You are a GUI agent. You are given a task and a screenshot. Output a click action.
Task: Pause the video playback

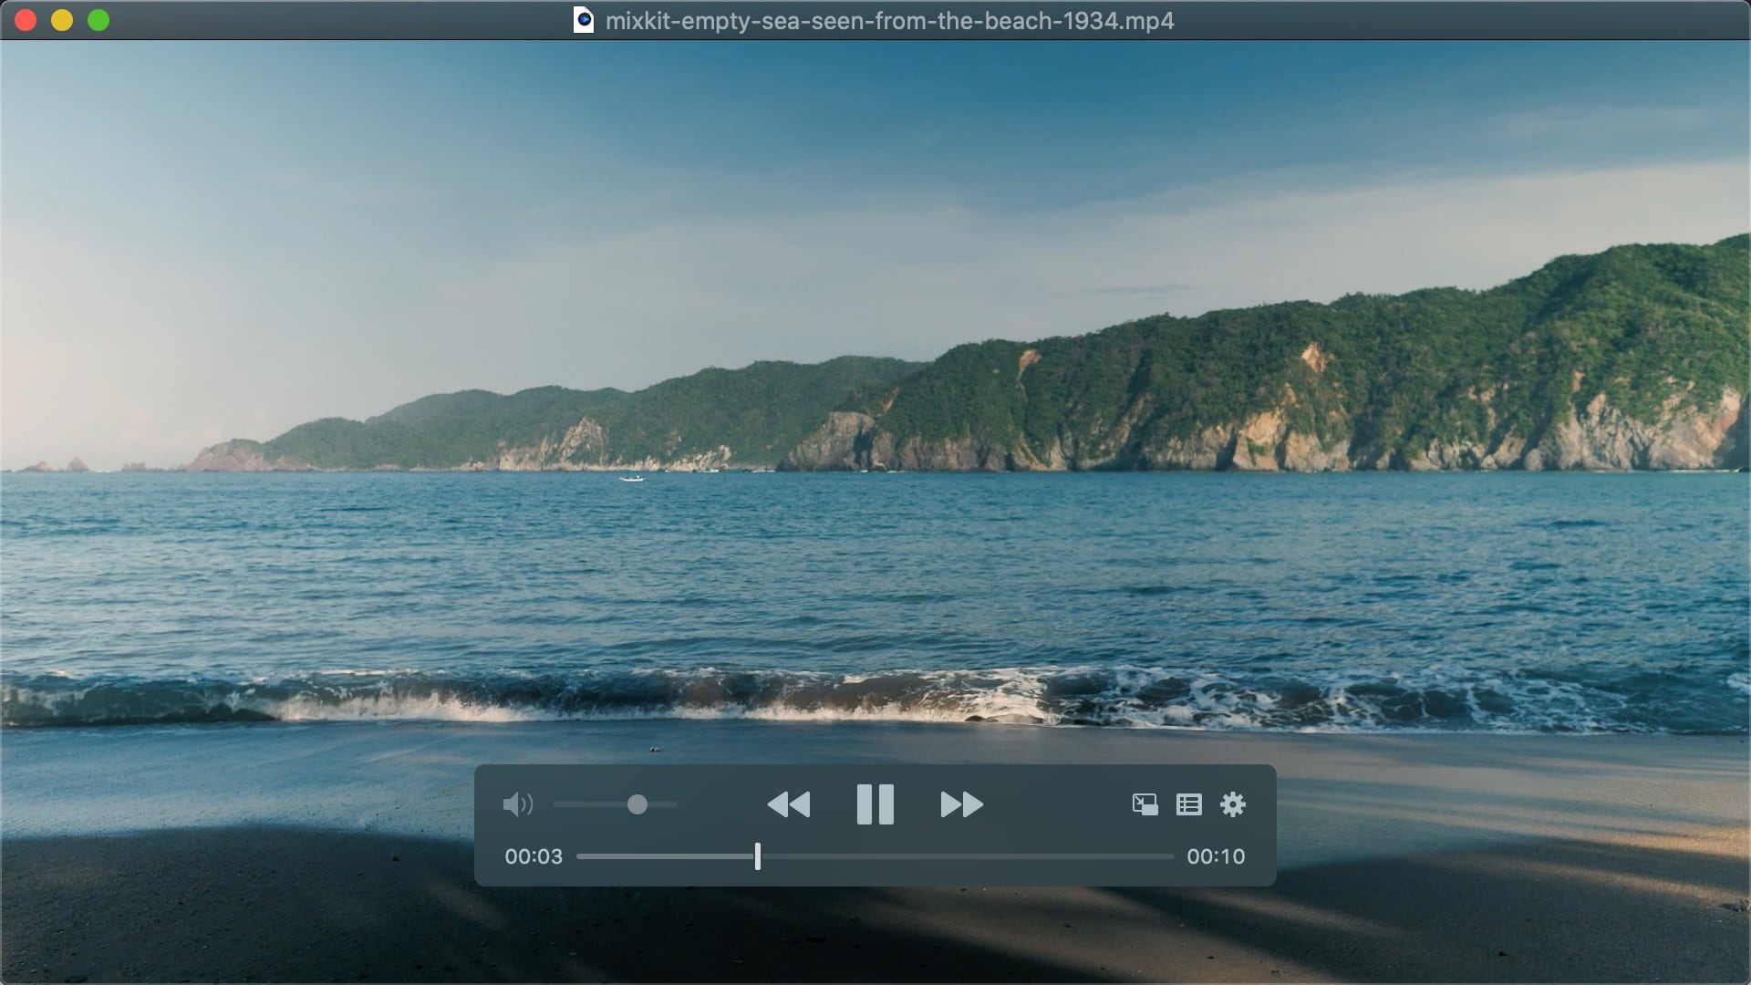(x=875, y=804)
